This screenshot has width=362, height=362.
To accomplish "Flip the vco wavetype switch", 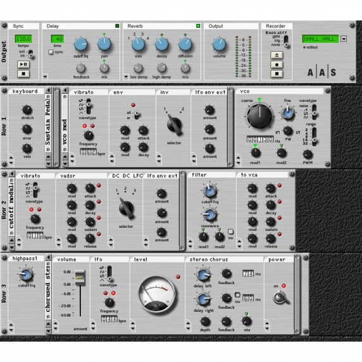I will (x=314, y=112).
